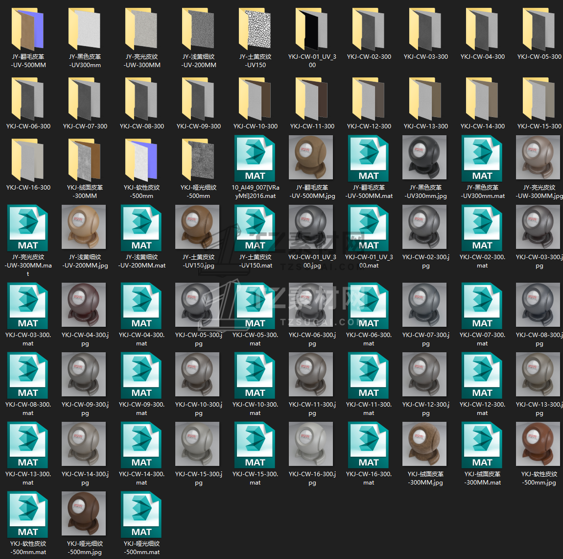Screen dimensions: 563x559
Task: Open the JY-亮光皮纹-UW-300MM folder
Action: tap(141, 29)
